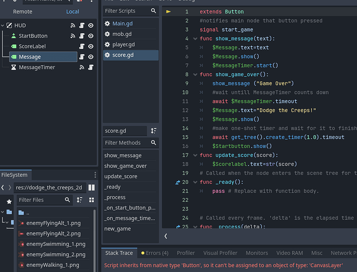Toggle the scripts panel with arrow
The image size is (357, 272).
click(166, 236)
